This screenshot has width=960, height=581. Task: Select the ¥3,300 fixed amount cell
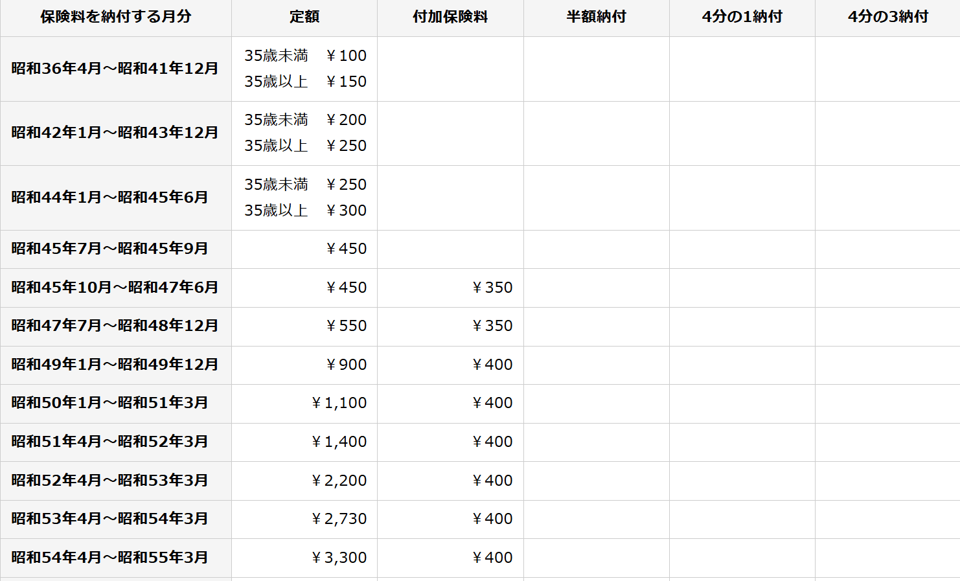(x=339, y=558)
